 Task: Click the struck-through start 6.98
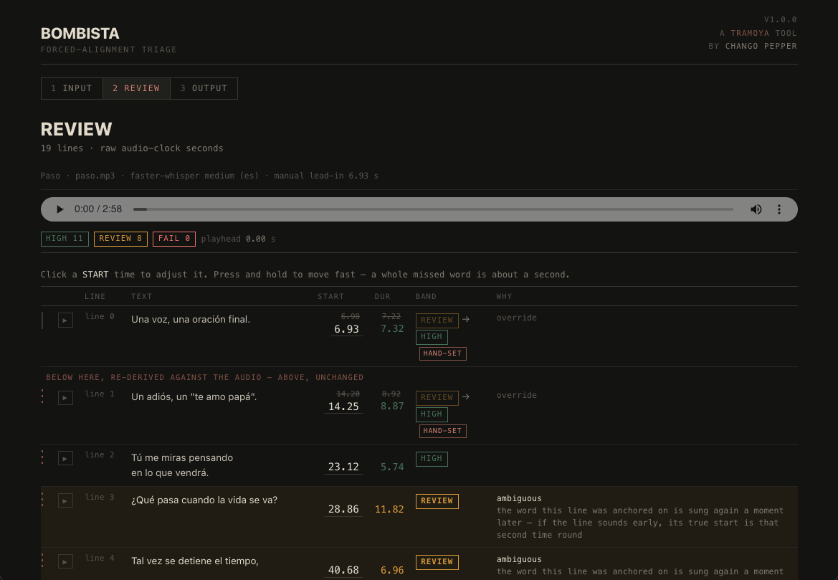click(351, 316)
